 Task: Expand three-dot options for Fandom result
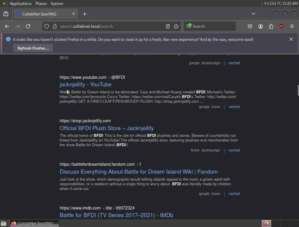[x=224, y=194]
